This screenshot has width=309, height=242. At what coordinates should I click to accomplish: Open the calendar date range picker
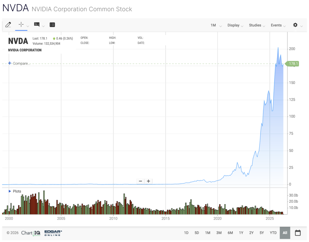(x=298, y=233)
